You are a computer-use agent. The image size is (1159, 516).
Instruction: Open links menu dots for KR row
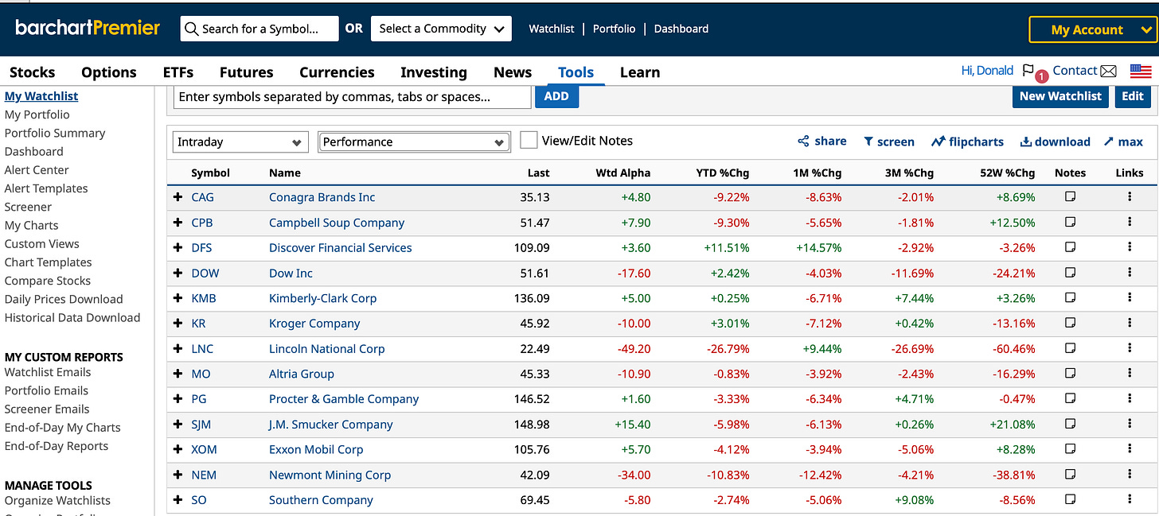pos(1130,323)
